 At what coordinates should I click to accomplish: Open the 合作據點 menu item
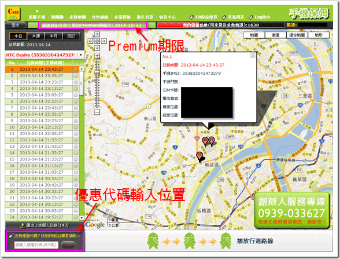tap(100, 17)
